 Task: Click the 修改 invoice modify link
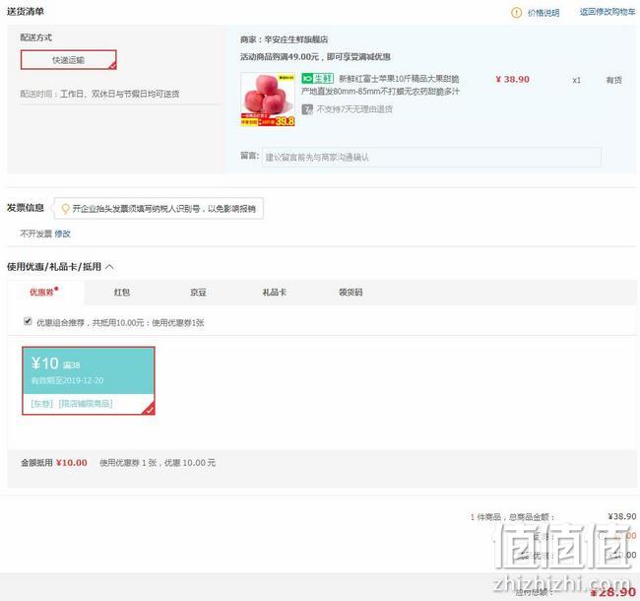pyautogui.click(x=62, y=234)
